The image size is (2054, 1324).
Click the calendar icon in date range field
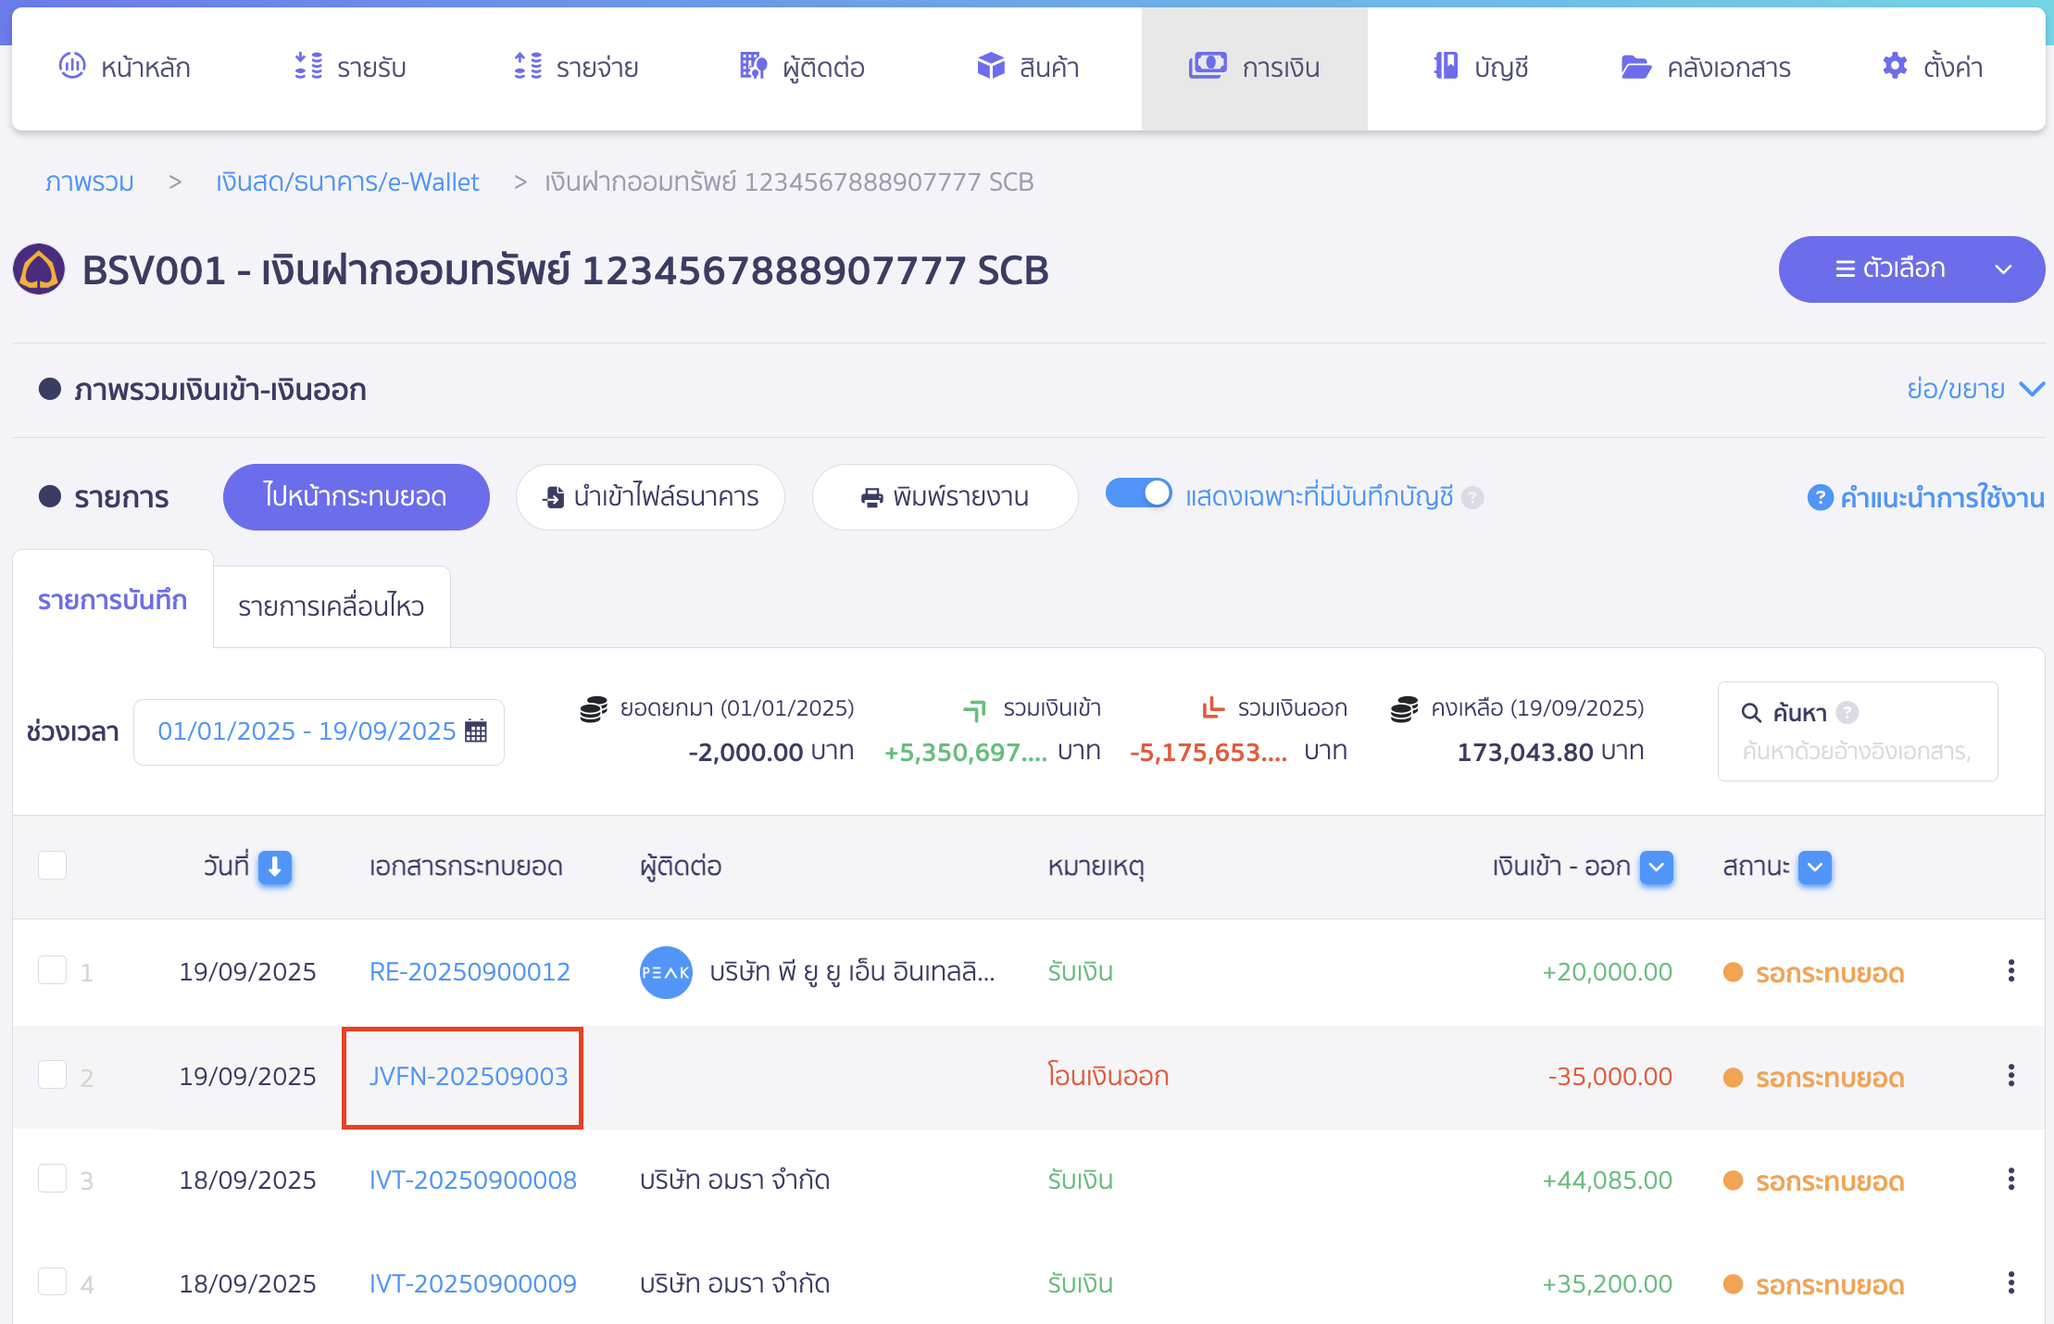[476, 731]
